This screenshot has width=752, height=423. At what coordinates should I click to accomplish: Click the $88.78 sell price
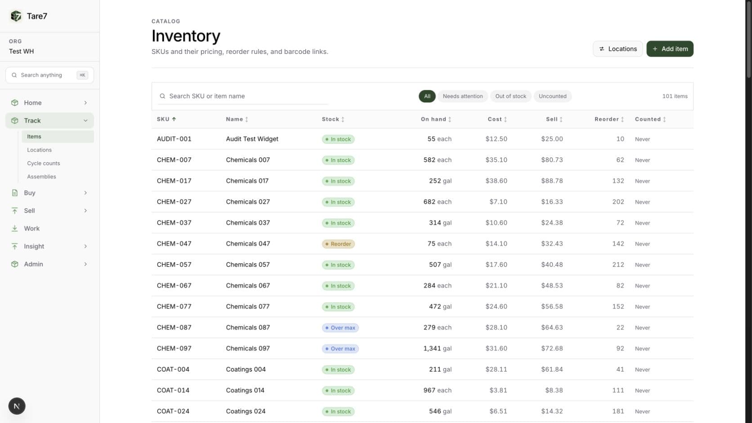552,181
